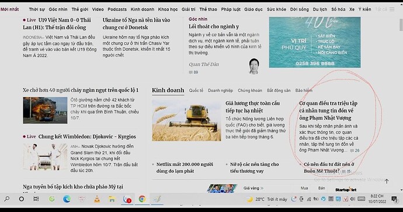Select the Bất động sản sub-tab
The height and width of the screenshot is (212, 403).
279,90
